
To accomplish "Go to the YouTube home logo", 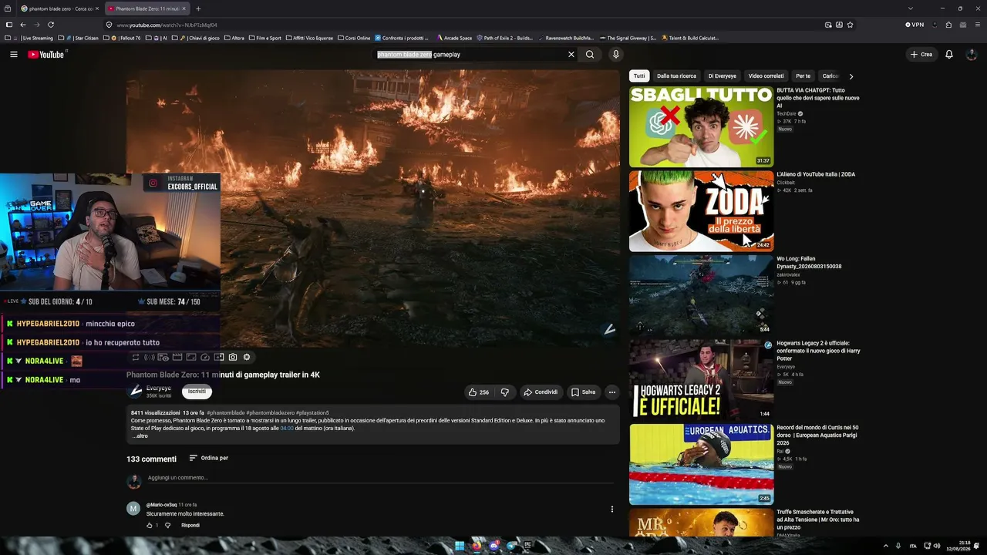I will tap(46, 55).
